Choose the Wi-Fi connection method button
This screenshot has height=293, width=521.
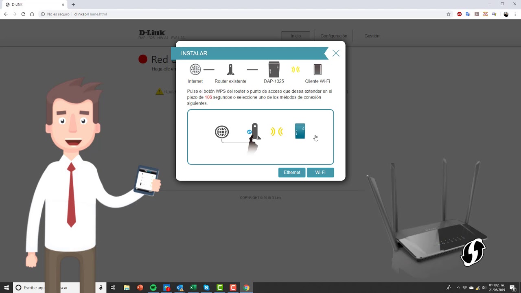320,173
